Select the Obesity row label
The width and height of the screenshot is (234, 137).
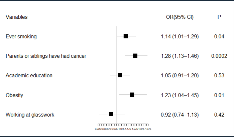14,95
